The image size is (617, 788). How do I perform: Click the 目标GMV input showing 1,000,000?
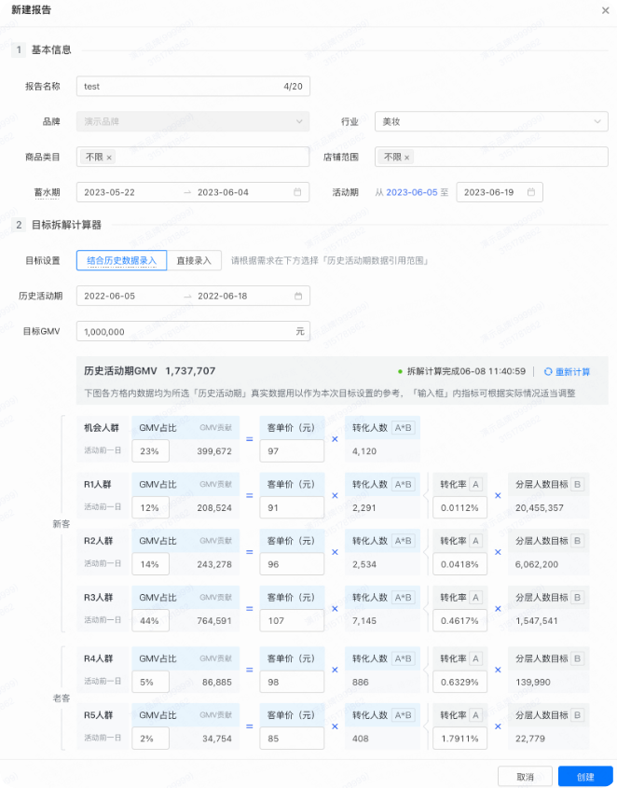193,331
